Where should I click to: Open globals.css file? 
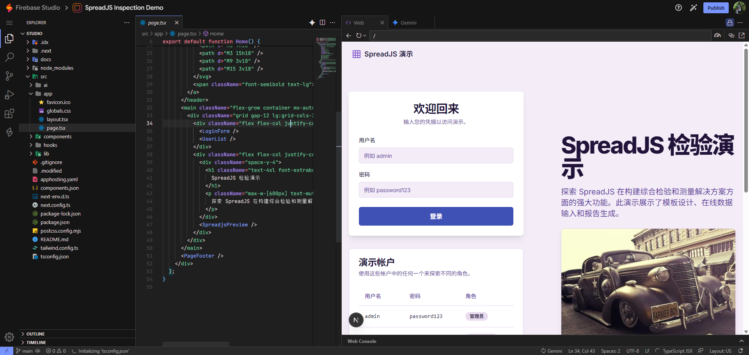tap(59, 111)
